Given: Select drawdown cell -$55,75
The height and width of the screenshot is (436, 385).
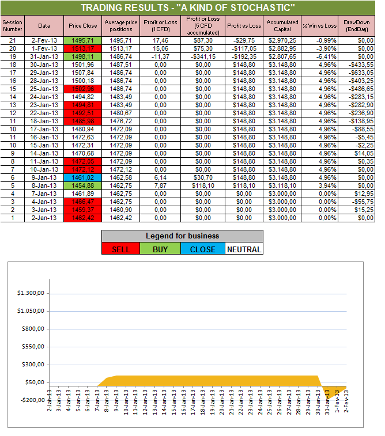Looking at the screenshot, I should pyautogui.click(x=357, y=202).
